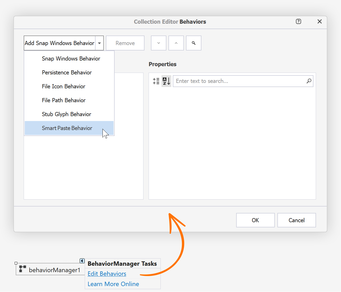Choose Persistence Behavior menu item
This screenshot has width=341, height=292.
67,73
